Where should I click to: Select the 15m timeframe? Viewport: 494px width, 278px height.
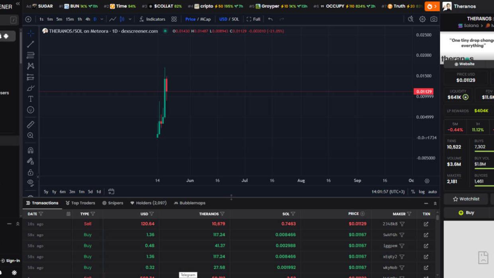(x=70, y=19)
